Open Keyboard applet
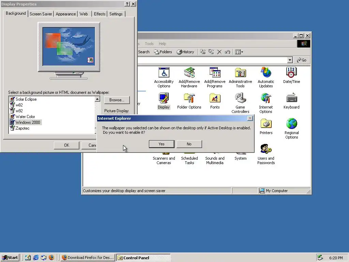The width and height of the screenshot is (349, 262). coord(292,101)
